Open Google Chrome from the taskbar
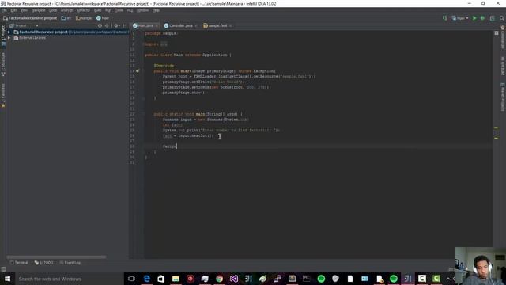Image resolution: width=506 pixels, height=285 pixels. (220, 279)
